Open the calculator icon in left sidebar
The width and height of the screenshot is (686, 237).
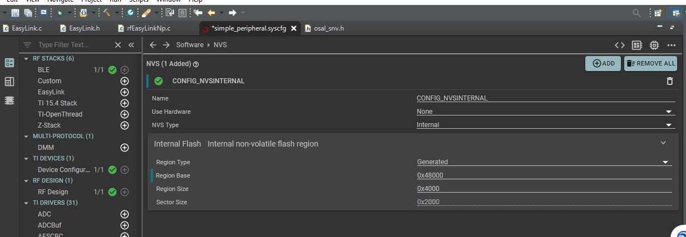(x=9, y=82)
